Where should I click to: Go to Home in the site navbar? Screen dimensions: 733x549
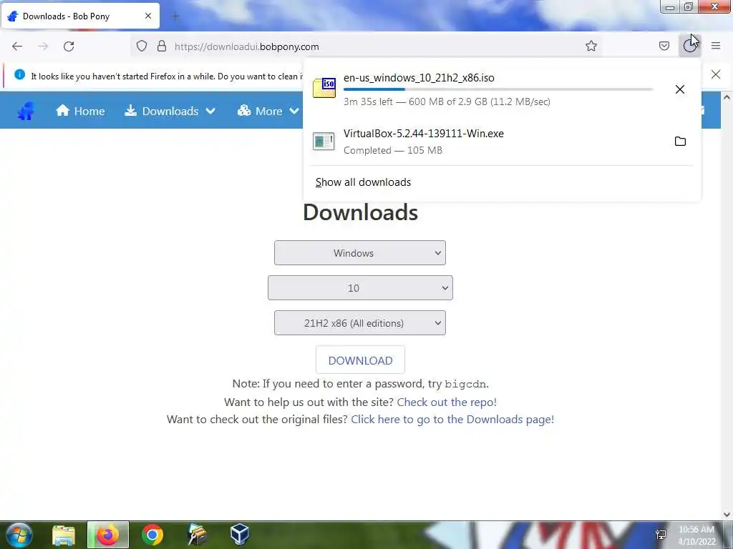click(80, 111)
